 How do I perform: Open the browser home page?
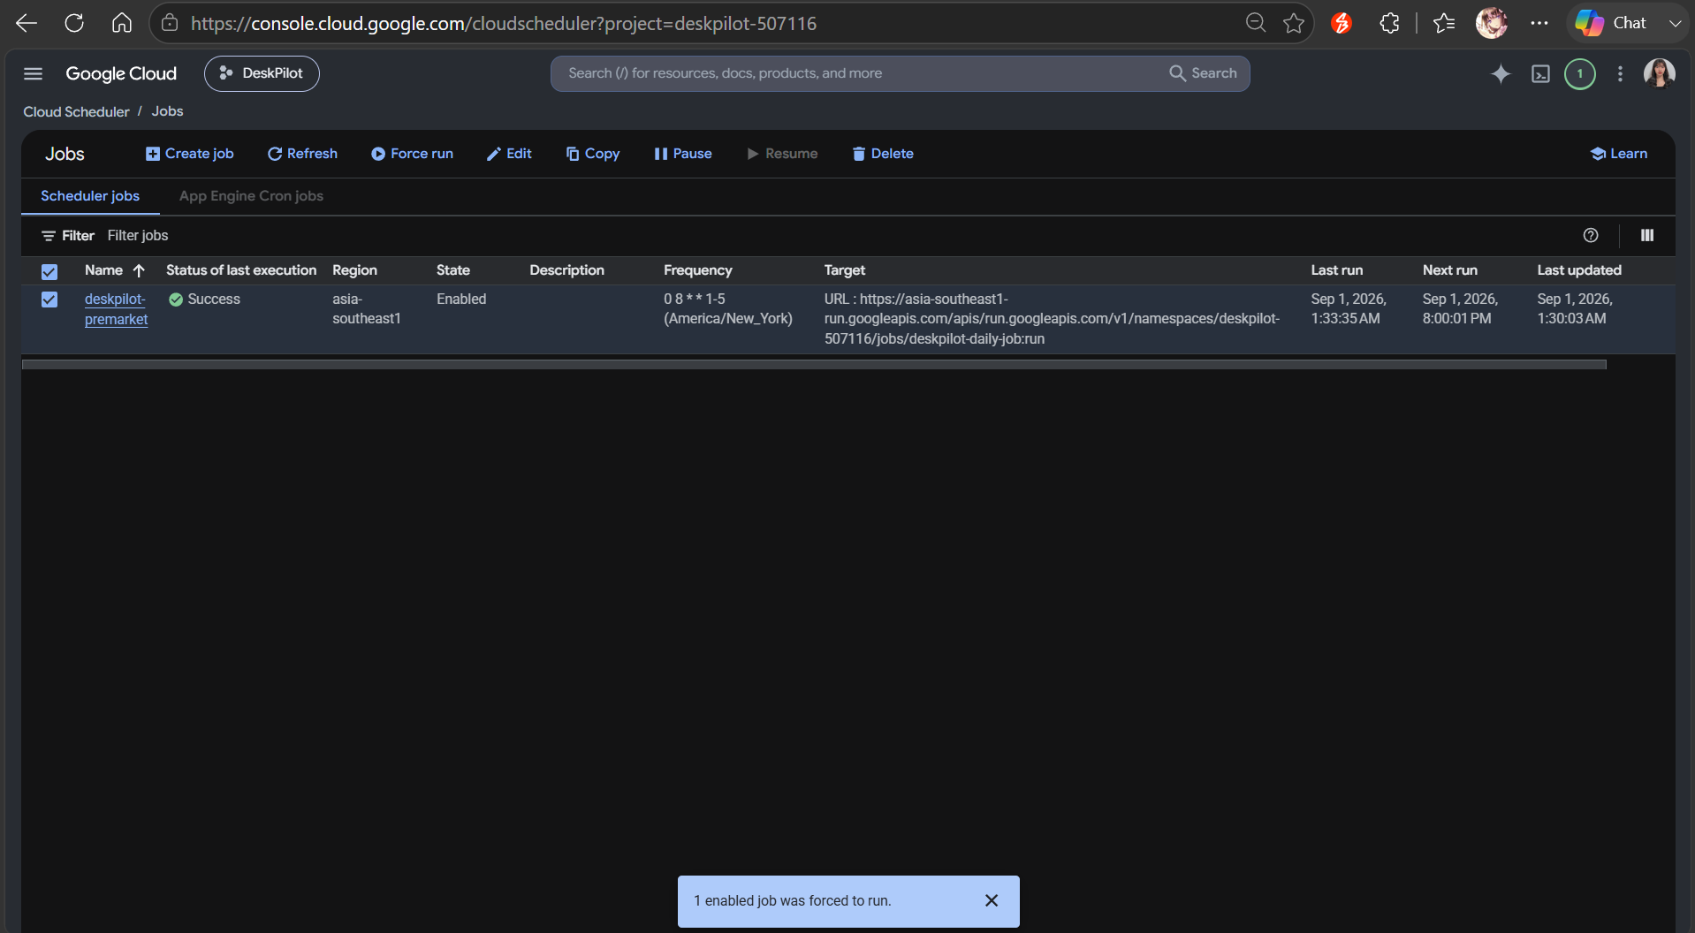[x=122, y=23]
